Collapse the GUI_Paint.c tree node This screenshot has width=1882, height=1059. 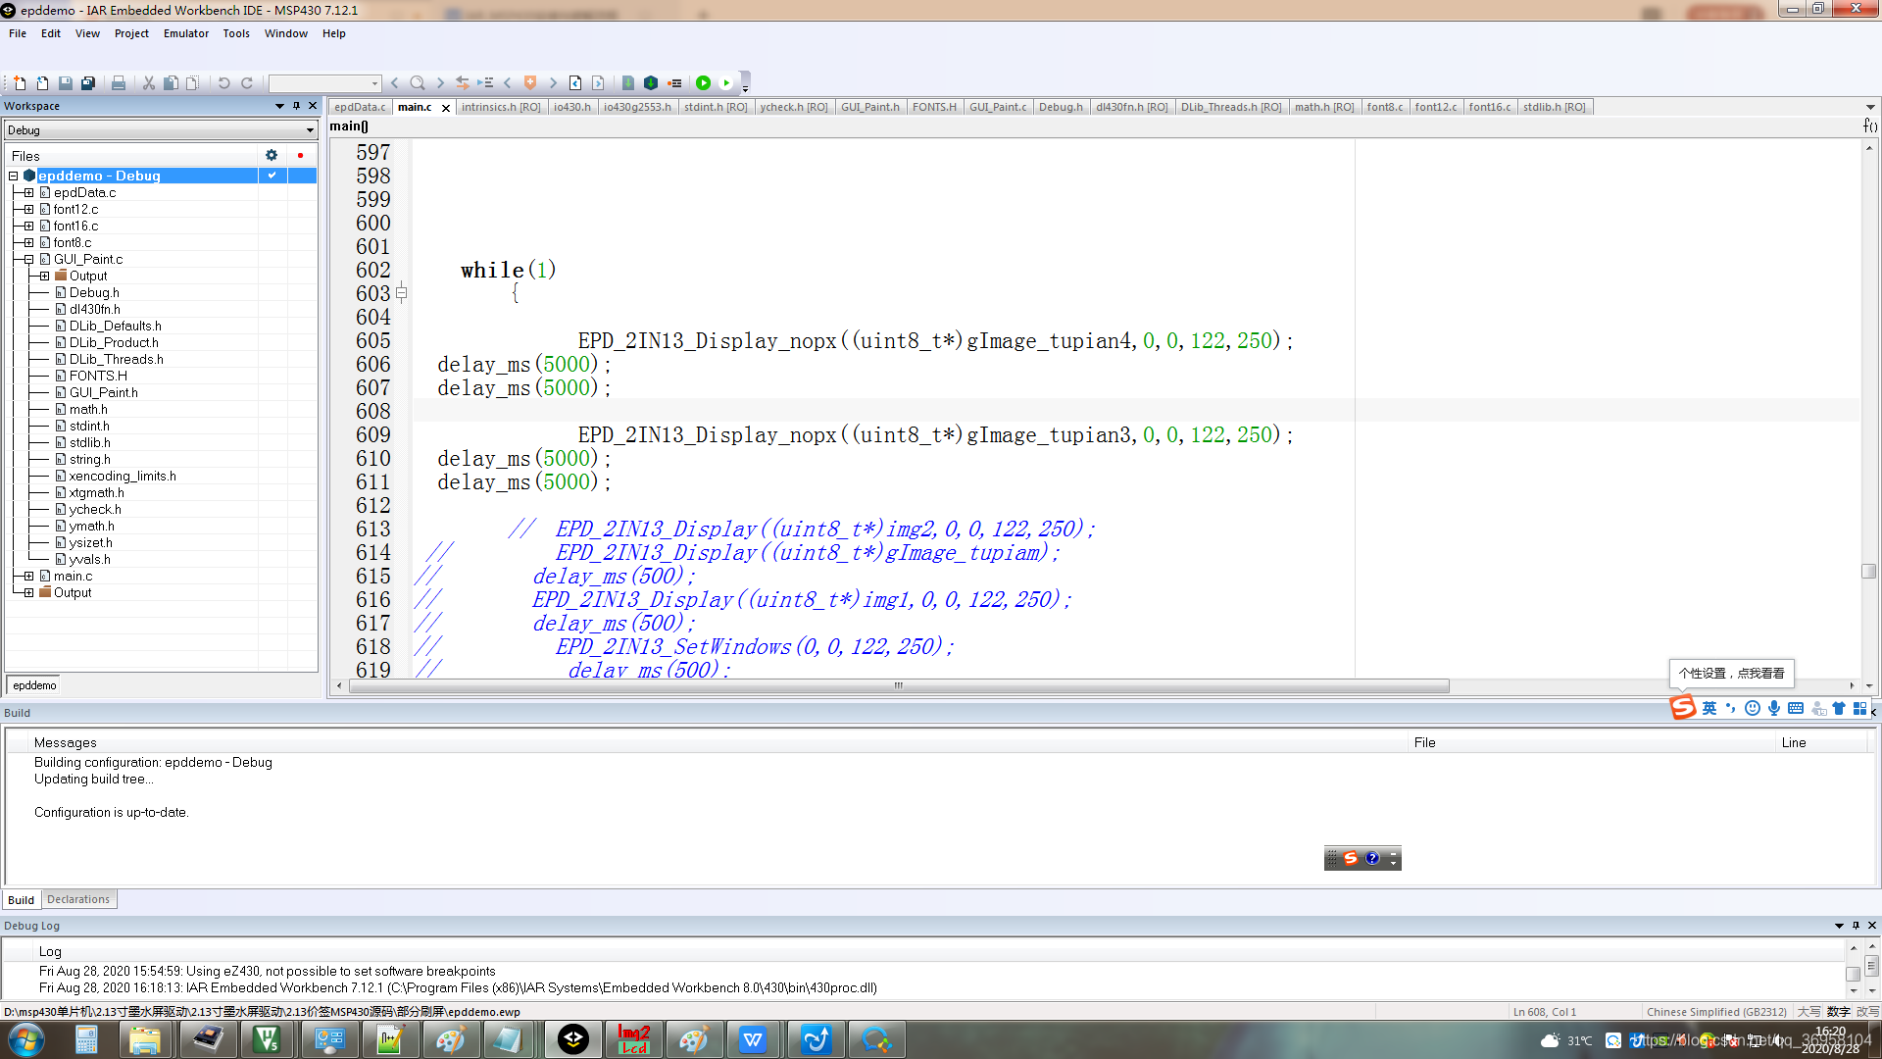coord(29,260)
